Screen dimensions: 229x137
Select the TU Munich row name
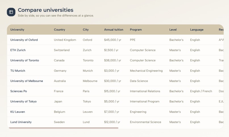[18, 71]
